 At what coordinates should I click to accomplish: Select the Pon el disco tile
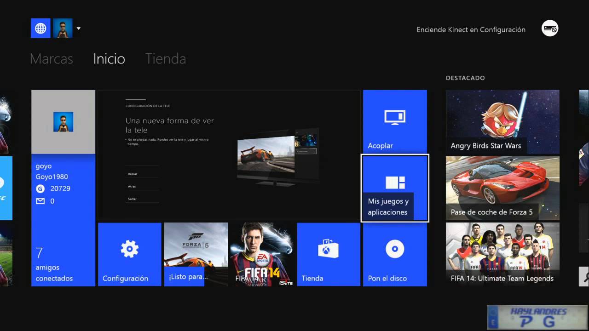pos(394,254)
